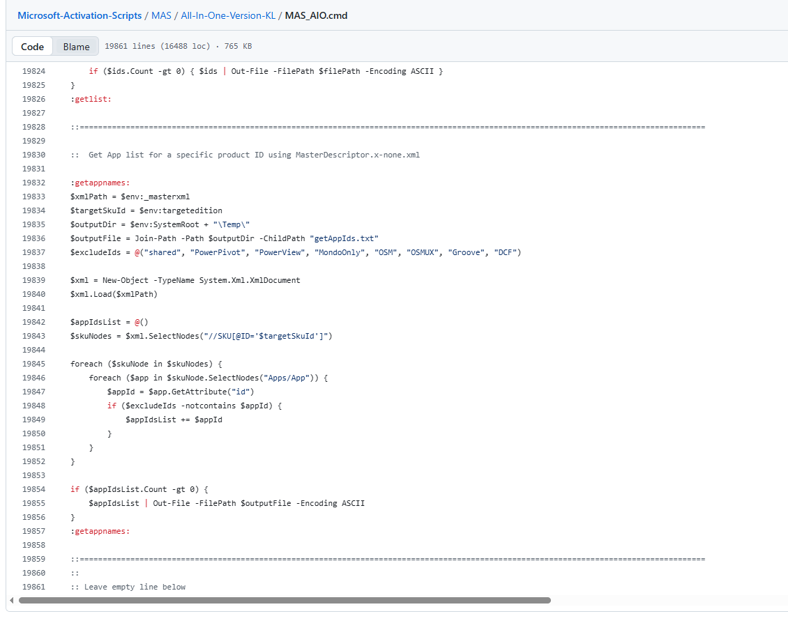The height and width of the screenshot is (623, 788).
Task: Click line number 19830
Action: (33, 155)
